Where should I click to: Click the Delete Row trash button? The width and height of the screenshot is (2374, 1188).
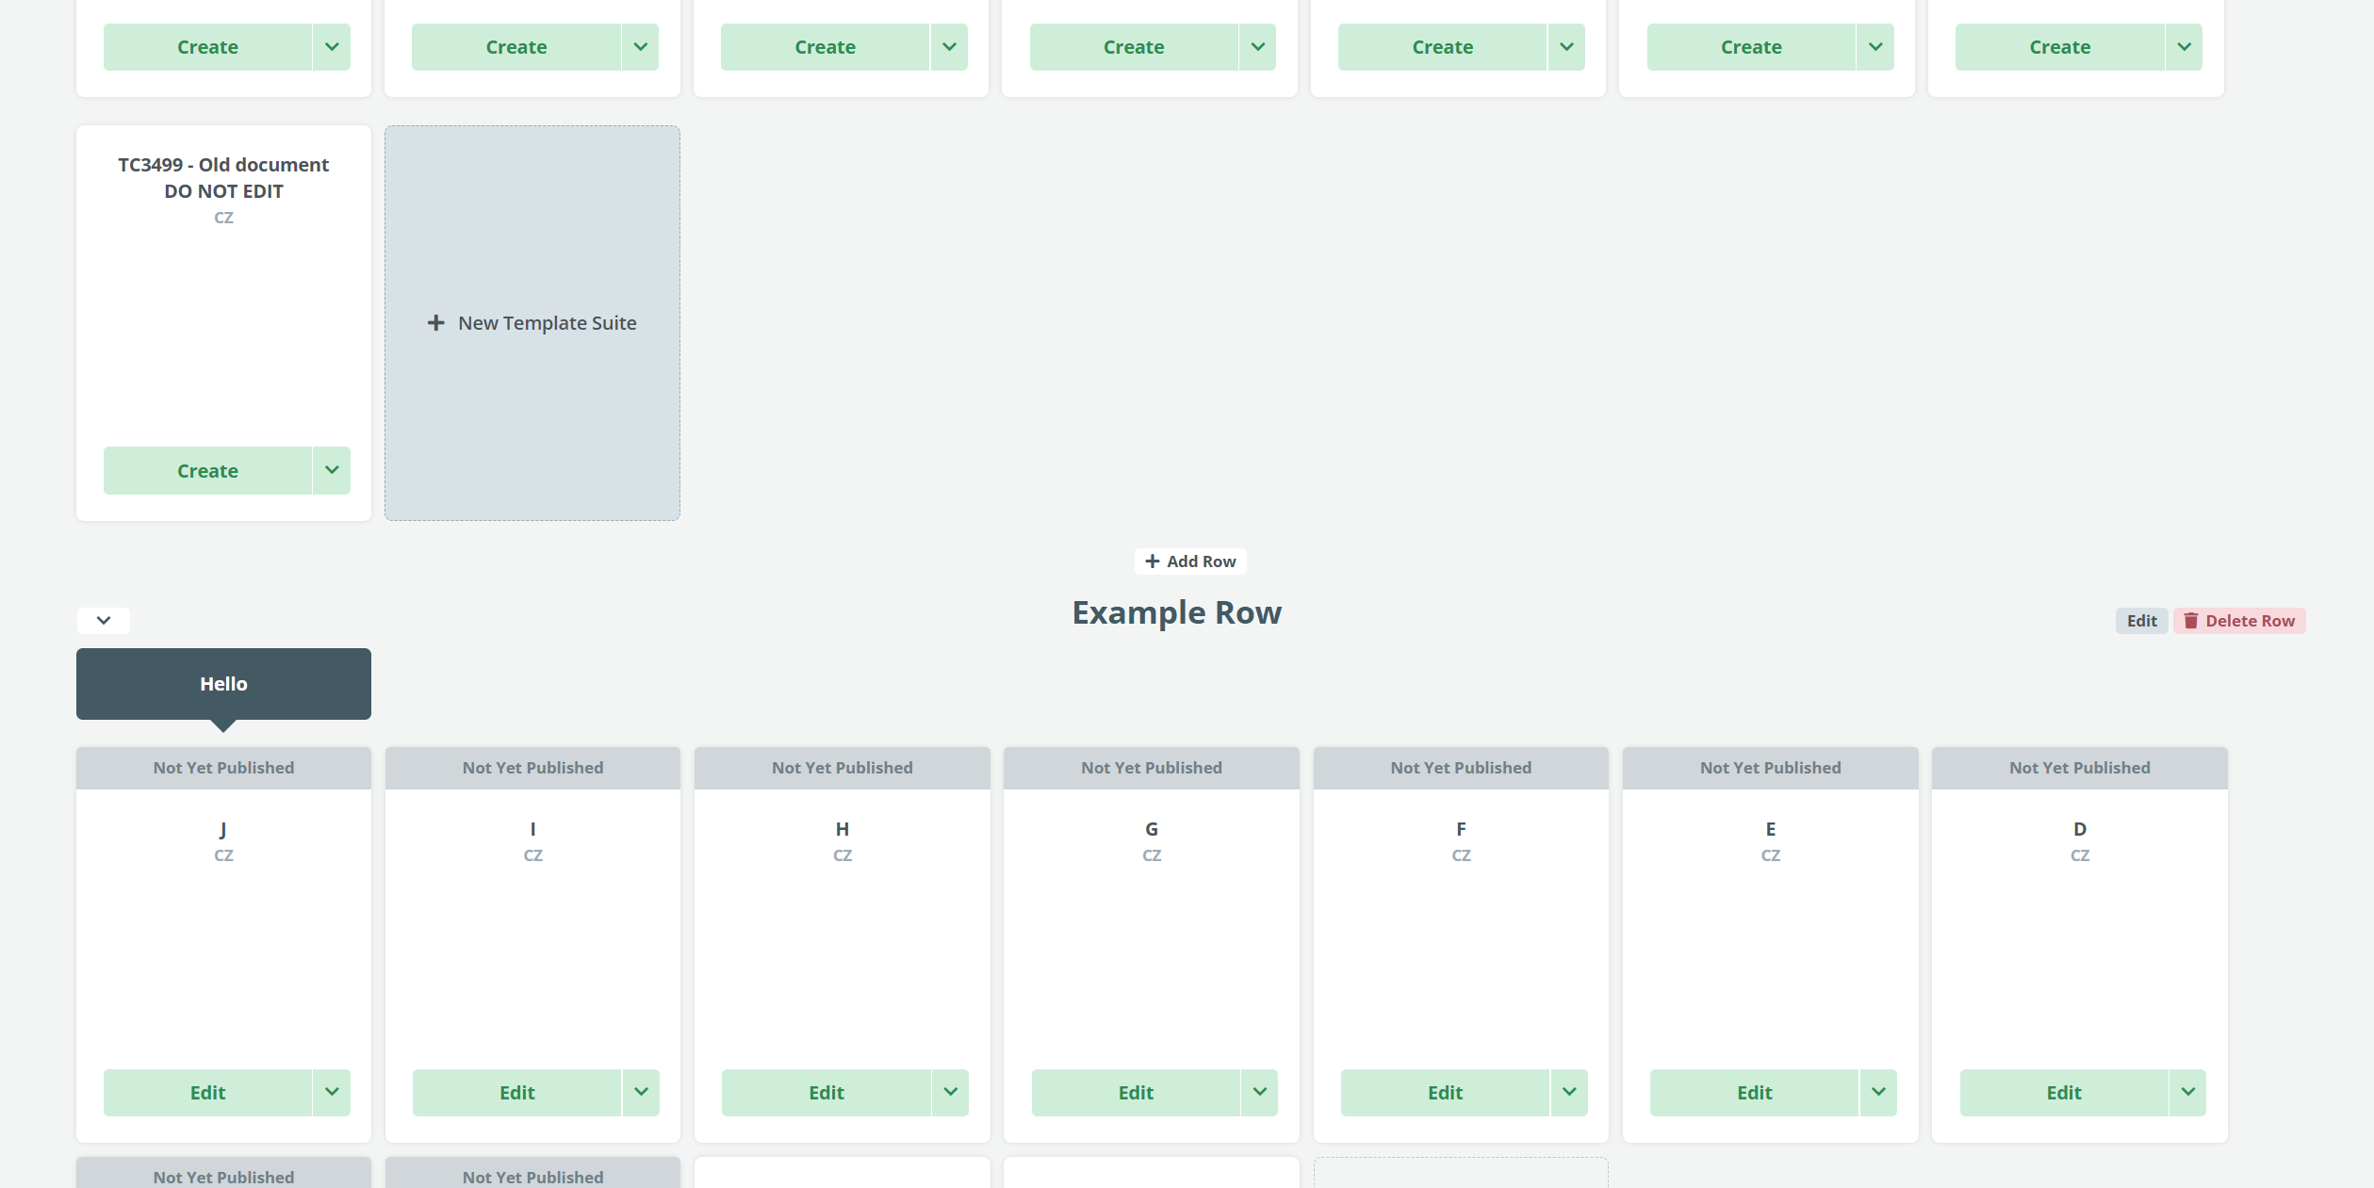pos(2239,621)
